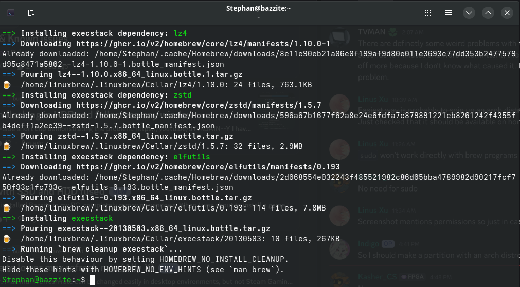520x287 pixels.
Task: Click the OP badge next to Indigo
Action: [387, 244]
